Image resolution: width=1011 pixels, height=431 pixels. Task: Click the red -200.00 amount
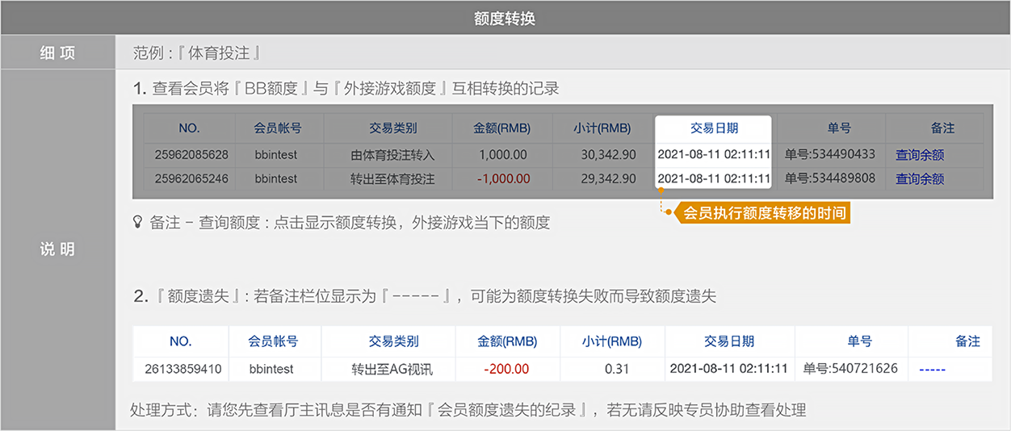click(506, 370)
